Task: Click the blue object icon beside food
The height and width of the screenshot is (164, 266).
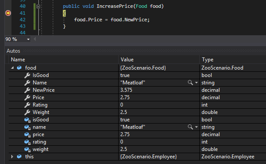Action: 19,68
